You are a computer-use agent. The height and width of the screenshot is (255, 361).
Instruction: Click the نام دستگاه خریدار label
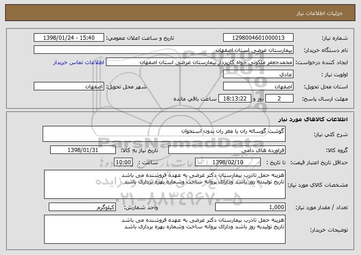[326, 50]
